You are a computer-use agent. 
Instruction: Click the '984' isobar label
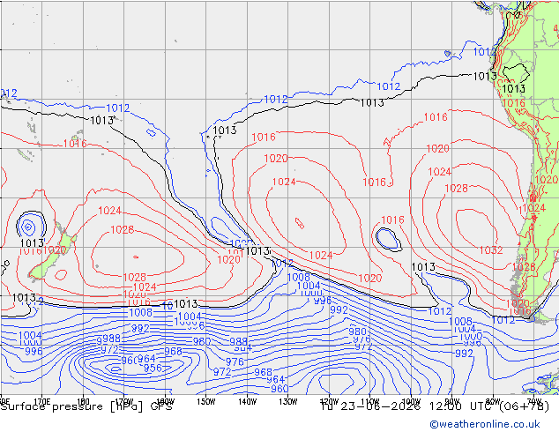243,346
